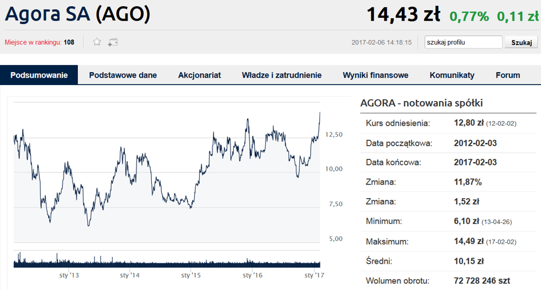Click Minimum value 6,10 zł
Image resolution: width=541 pixels, height=289 pixels.
(x=467, y=221)
